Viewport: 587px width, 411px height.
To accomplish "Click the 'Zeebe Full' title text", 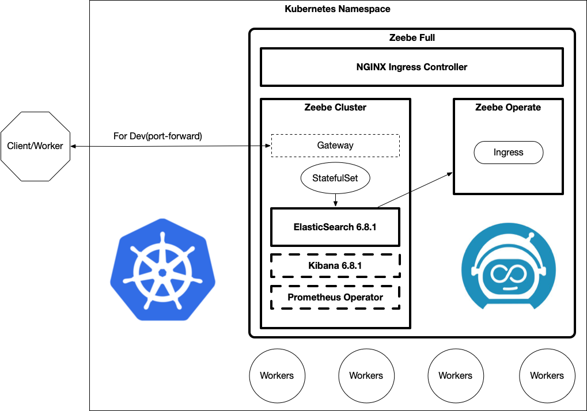I will [x=412, y=38].
